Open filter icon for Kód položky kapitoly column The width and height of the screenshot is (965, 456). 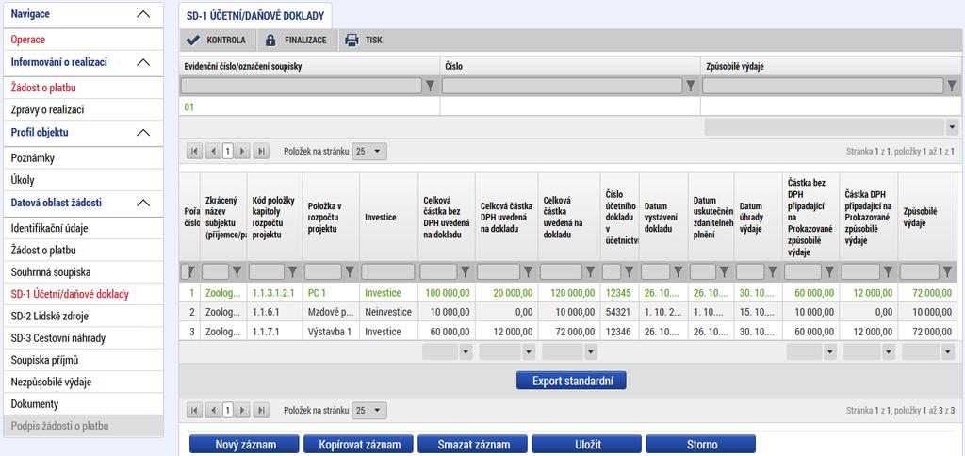292,271
